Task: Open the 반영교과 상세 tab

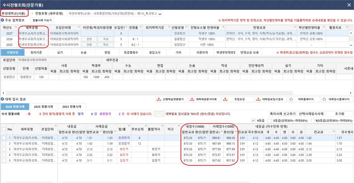Action: [x=250, y=52]
